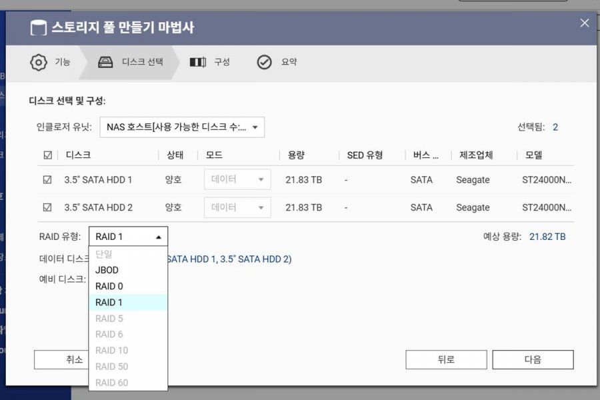Toggle the select-all disks header checkbox
The width and height of the screenshot is (600, 400).
[x=48, y=155]
